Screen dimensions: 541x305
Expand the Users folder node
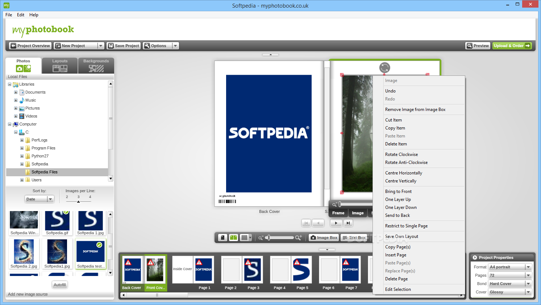[x=22, y=180]
